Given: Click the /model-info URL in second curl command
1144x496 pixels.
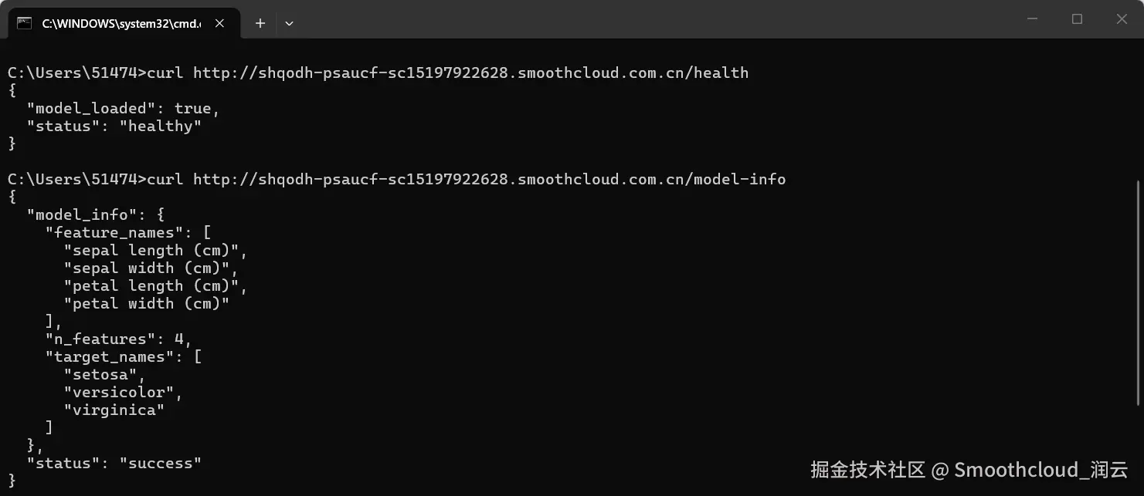Looking at the screenshot, I should [489, 180].
